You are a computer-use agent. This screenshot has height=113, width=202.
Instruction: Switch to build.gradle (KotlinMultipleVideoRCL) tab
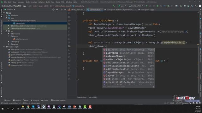coord(120,10)
